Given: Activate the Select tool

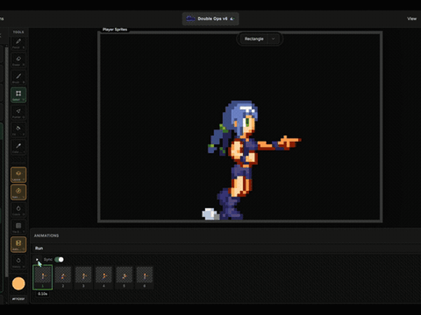Looking at the screenshot, I should pos(18,94).
